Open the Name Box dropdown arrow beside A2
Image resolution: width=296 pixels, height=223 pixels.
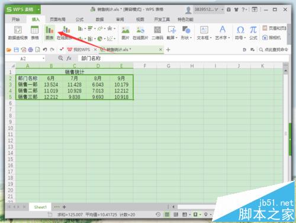43,59
